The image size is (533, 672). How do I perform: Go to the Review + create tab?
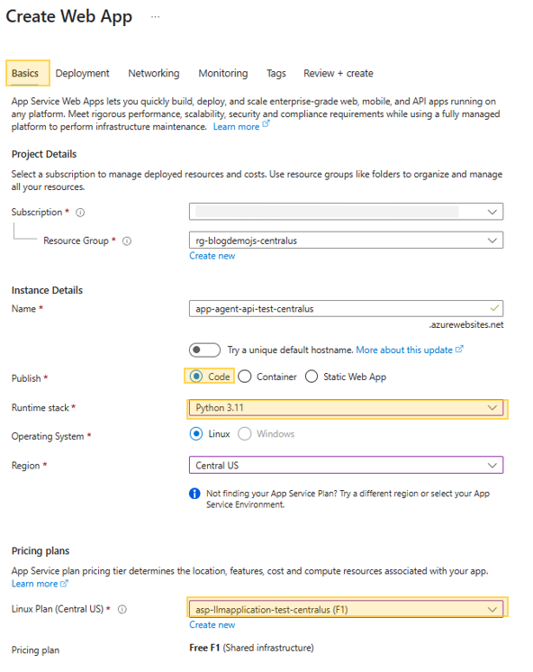(339, 73)
